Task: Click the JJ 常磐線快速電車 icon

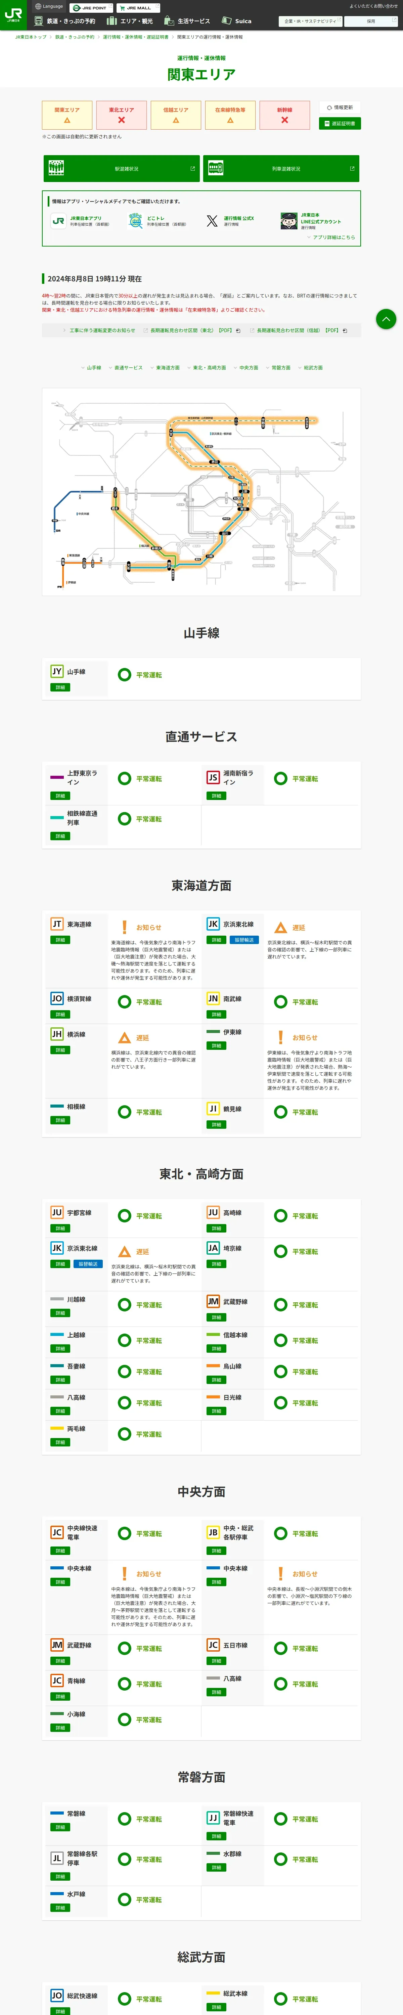Action: [213, 1818]
